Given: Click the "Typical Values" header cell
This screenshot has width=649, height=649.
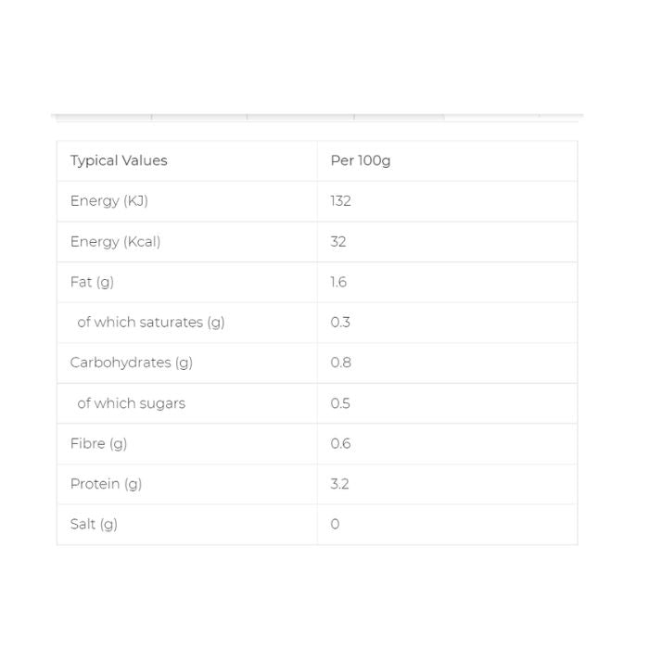Looking at the screenshot, I should click(119, 160).
